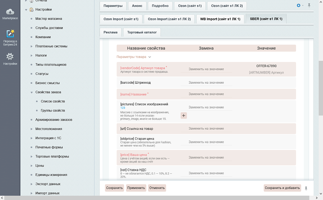Viewport: 323px width, 200px height.
Task: Collapse the Свойства заказа tree node
Action: tap(31, 92)
